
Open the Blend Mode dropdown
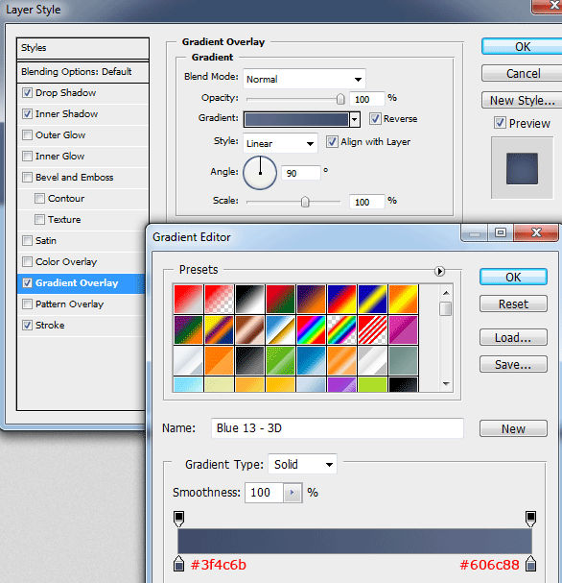[x=304, y=79]
